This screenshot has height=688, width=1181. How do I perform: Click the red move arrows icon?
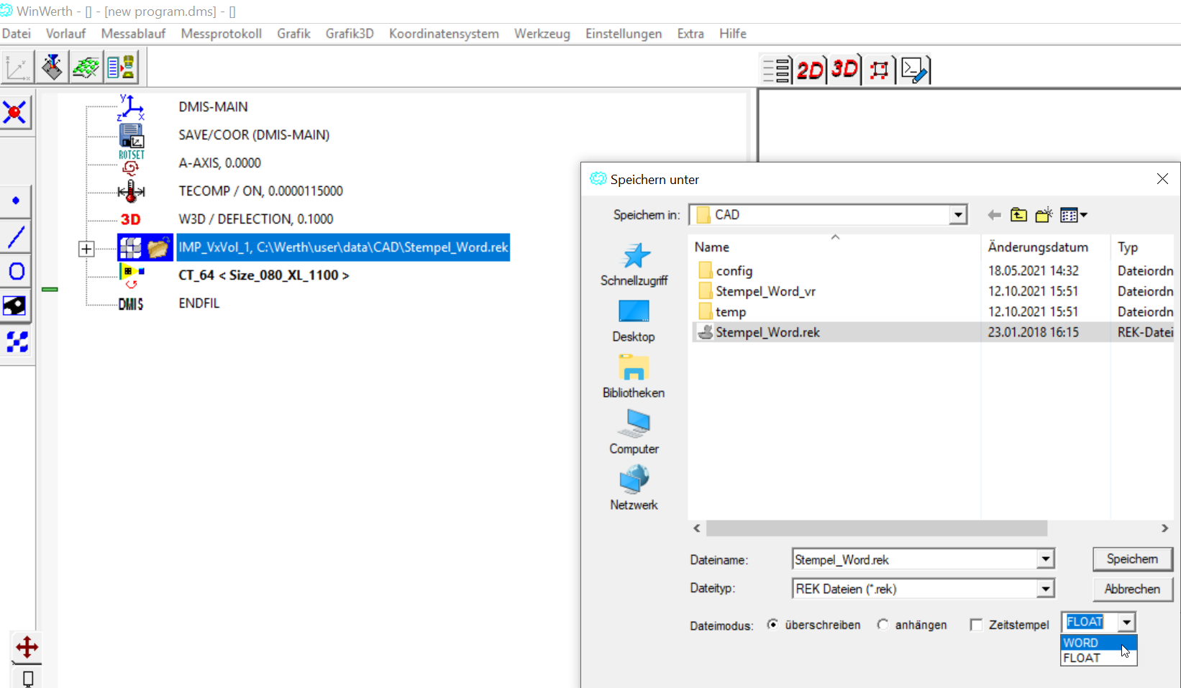(x=27, y=647)
